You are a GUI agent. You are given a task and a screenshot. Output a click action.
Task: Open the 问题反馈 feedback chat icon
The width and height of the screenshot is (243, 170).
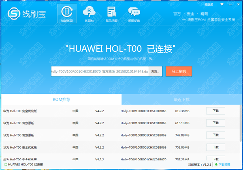pos(134,14)
